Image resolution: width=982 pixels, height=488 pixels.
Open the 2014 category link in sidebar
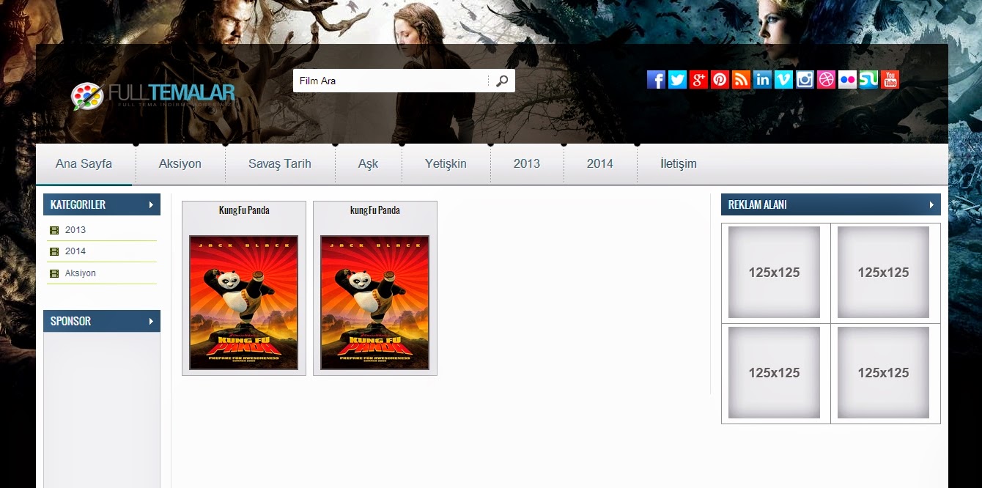tap(75, 251)
